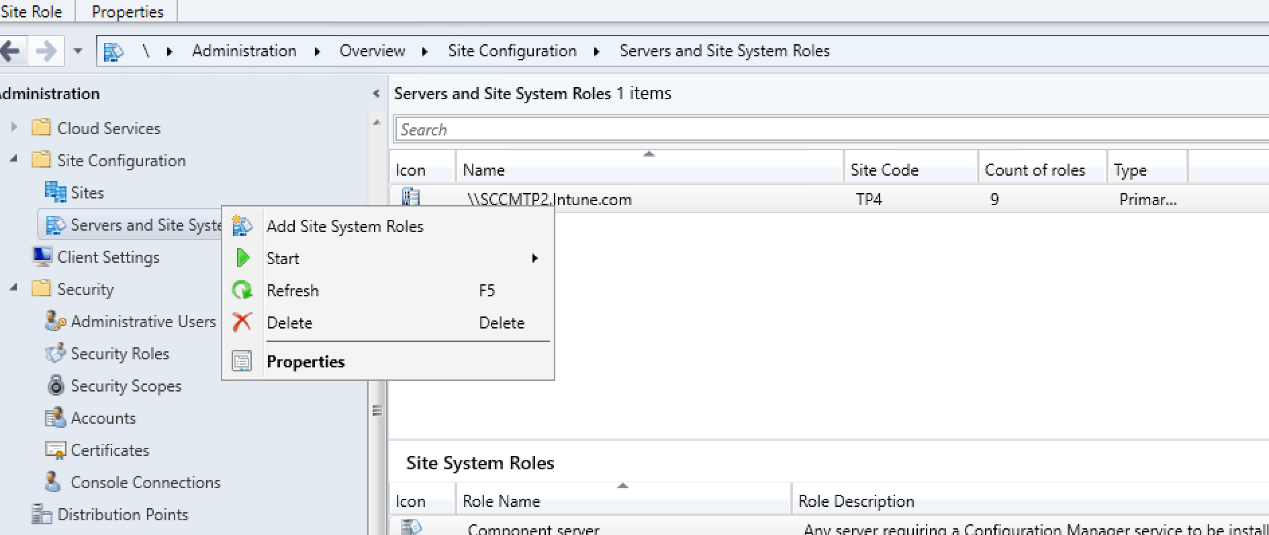Expand the arrow after Administration breadcrumb
The image size is (1269, 535).
coord(318,51)
